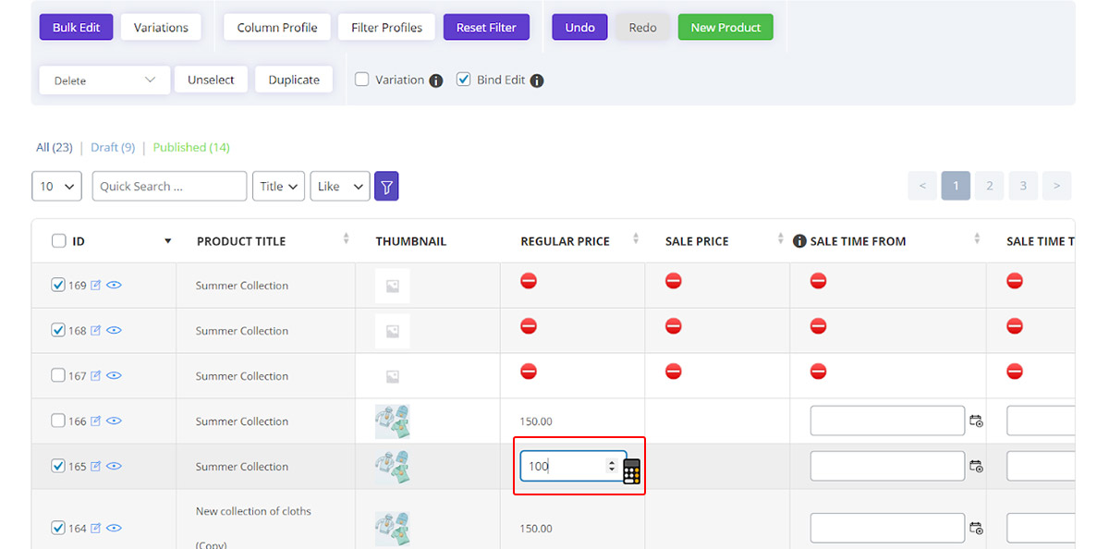View product 168 with eye icon
This screenshot has width=1109, height=549.
tap(114, 331)
